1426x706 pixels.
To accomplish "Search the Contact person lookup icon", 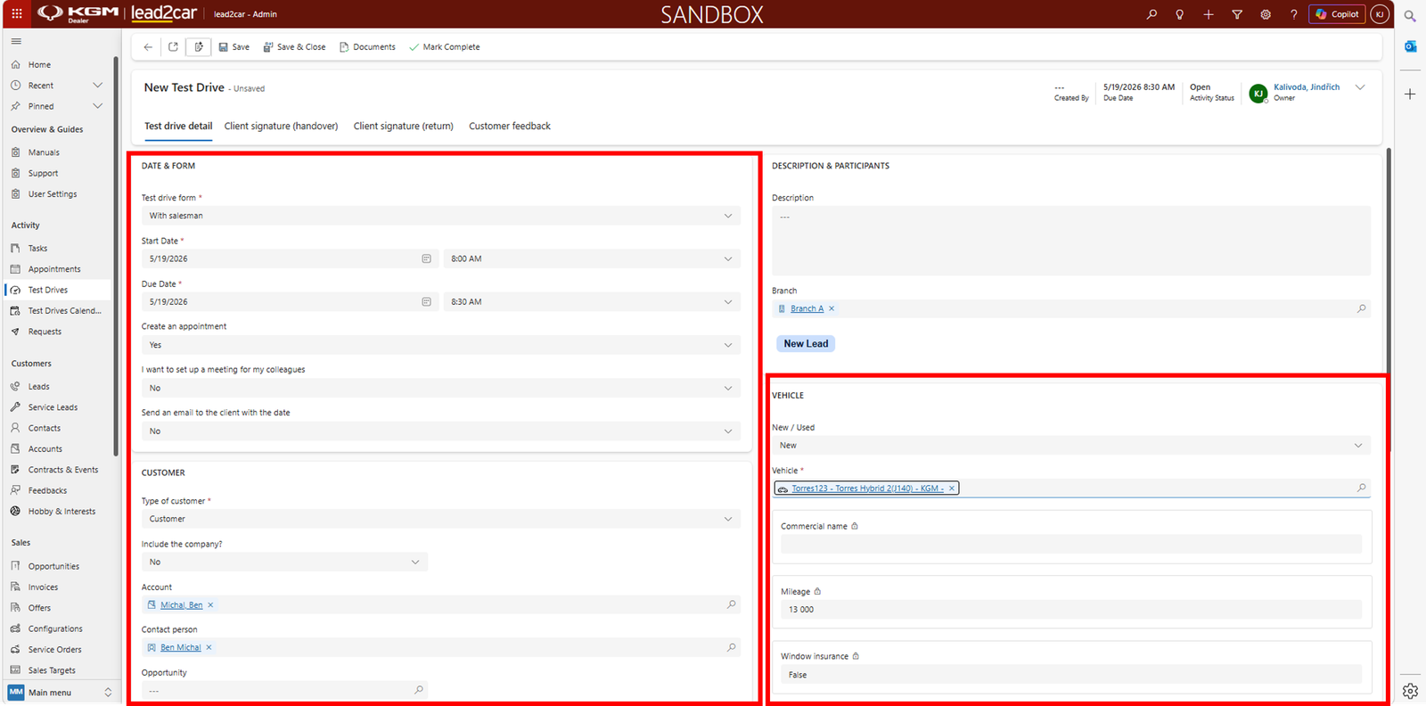I will [732, 647].
